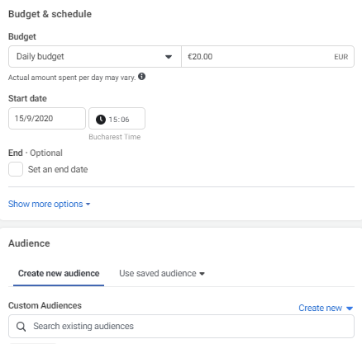The height and width of the screenshot is (344, 362).
Task: Click the search magnifier icon in audiences field
Action: tap(21, 327)
